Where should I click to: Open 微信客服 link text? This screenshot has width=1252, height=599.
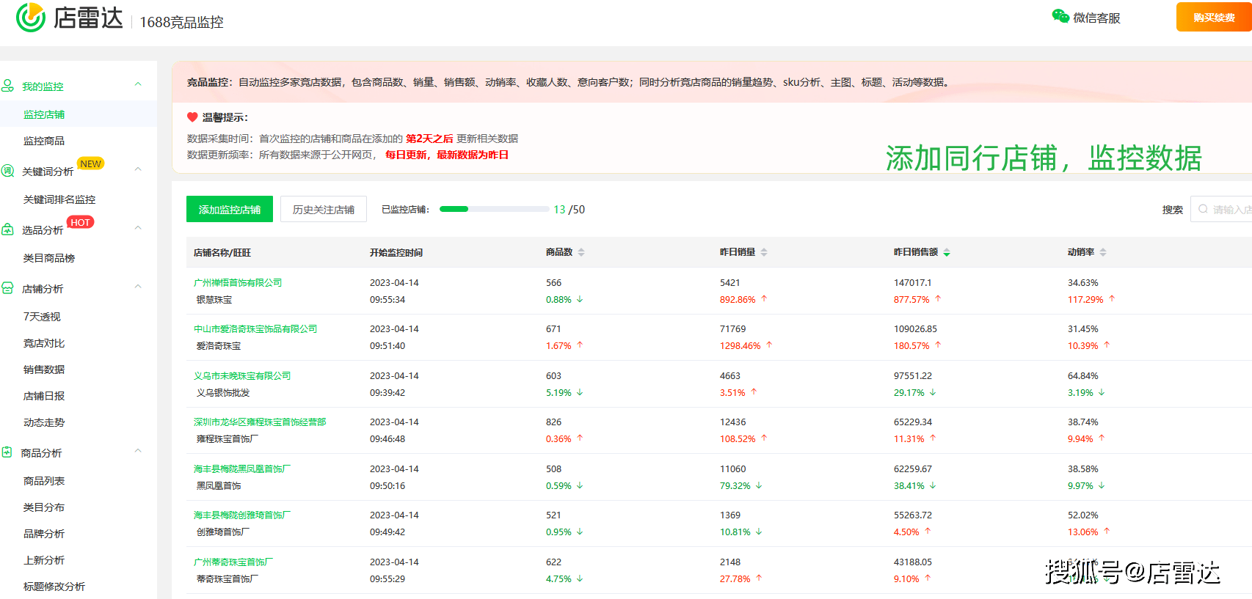[1096, 18]
